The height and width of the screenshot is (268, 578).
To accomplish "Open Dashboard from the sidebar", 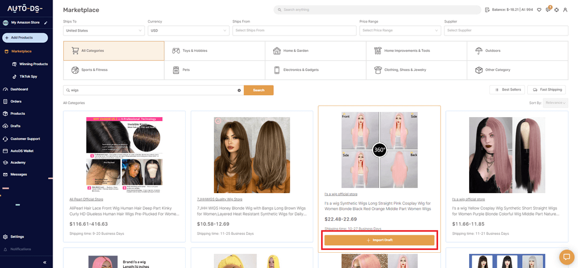I will [x=19, y=89].
